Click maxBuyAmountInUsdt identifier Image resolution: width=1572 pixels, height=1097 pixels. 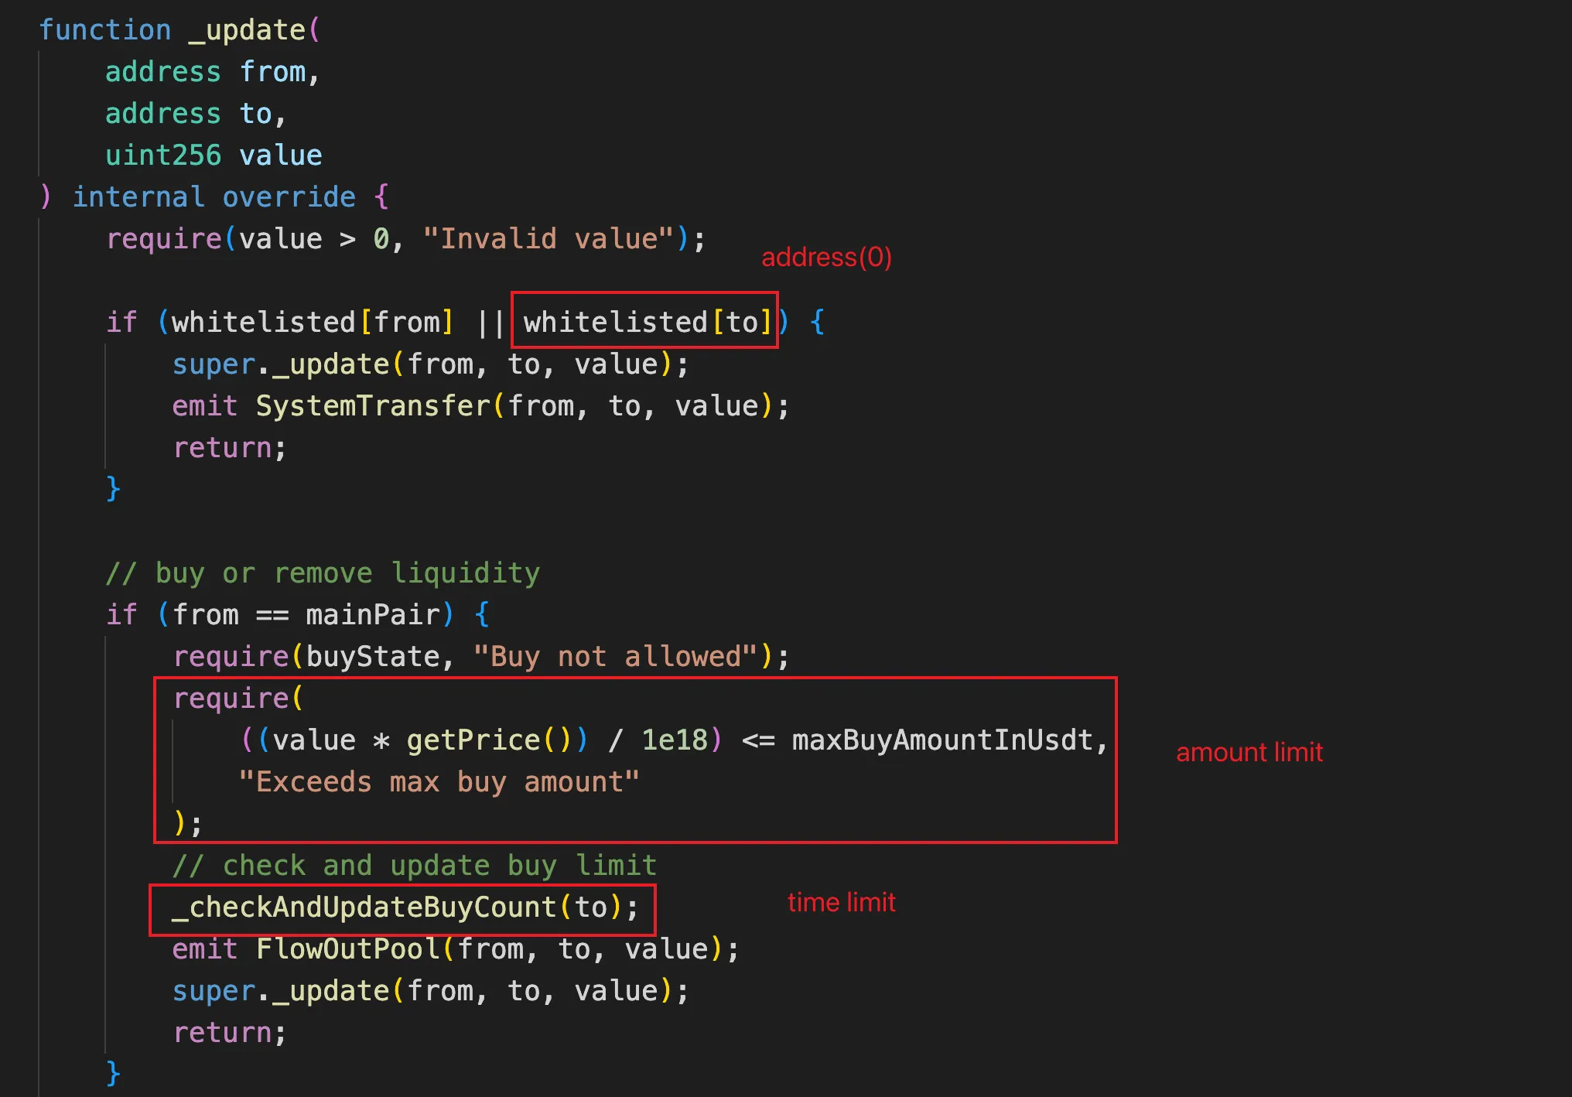[x=941, y=740]
